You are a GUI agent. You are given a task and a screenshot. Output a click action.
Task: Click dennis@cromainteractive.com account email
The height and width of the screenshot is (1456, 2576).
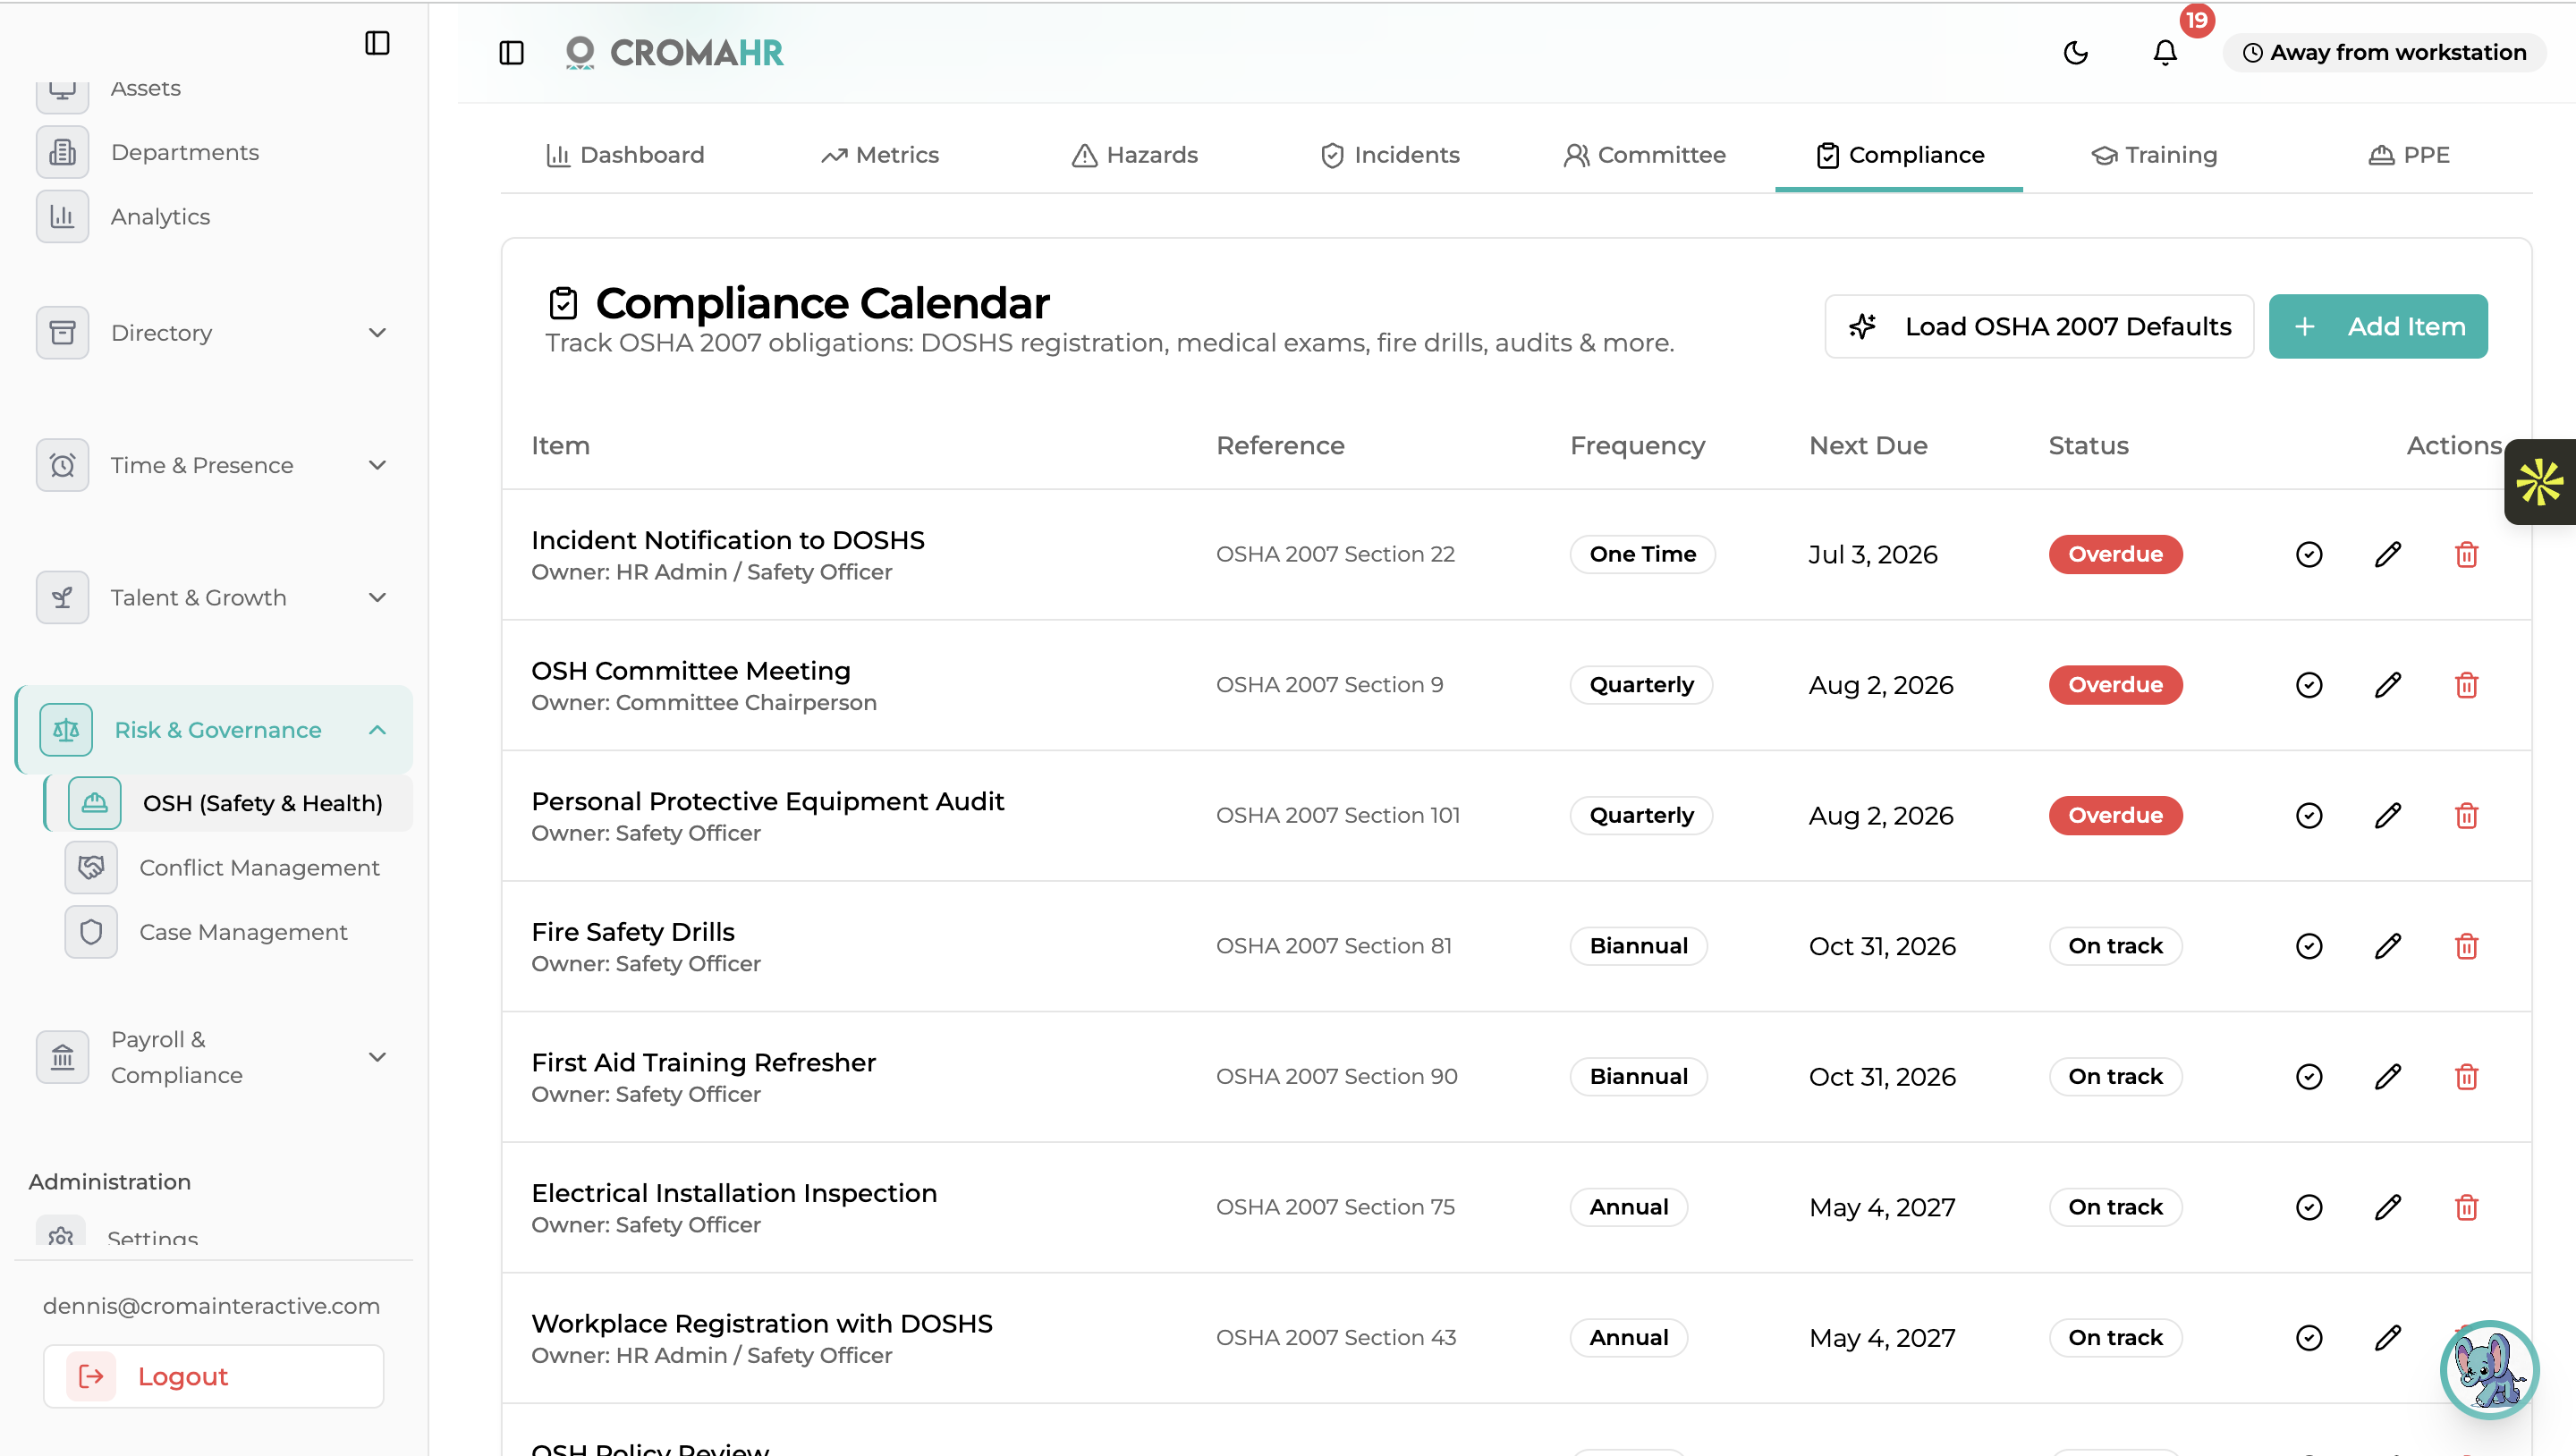pyautogui.click(x=211, y=1306)
